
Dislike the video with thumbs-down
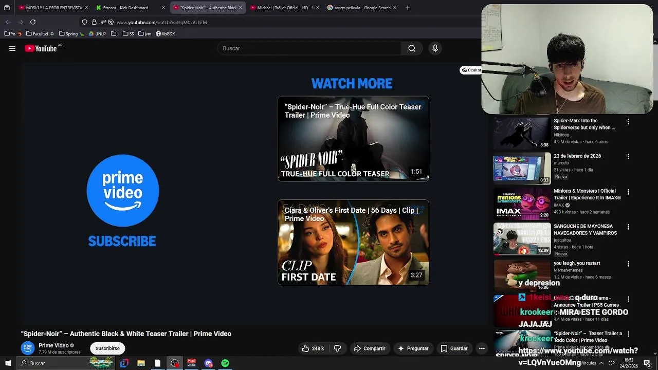click(x=337, y=348)
